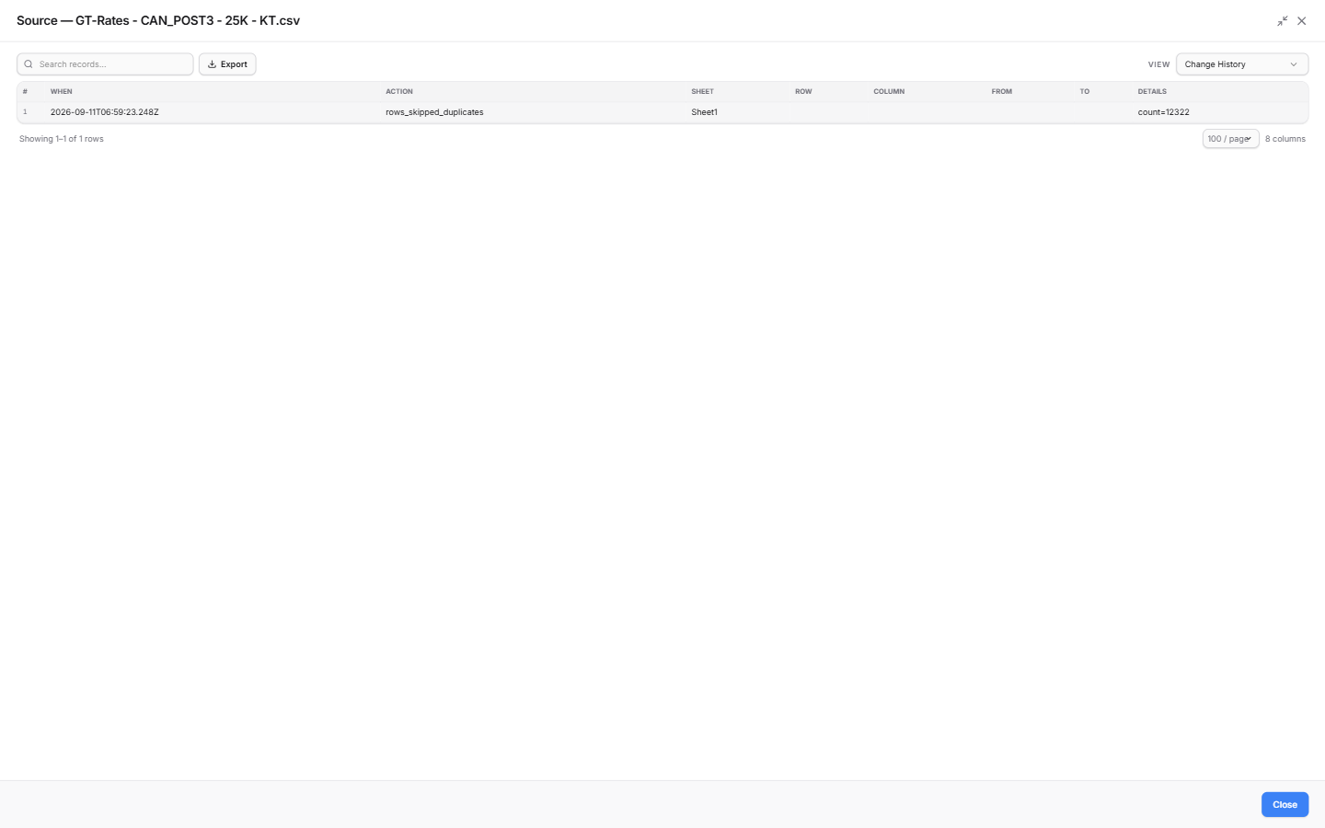Click the Source GT-Rates dialog title
The width and height of the screenshot is (1325, 828).
tap(158, 20)
